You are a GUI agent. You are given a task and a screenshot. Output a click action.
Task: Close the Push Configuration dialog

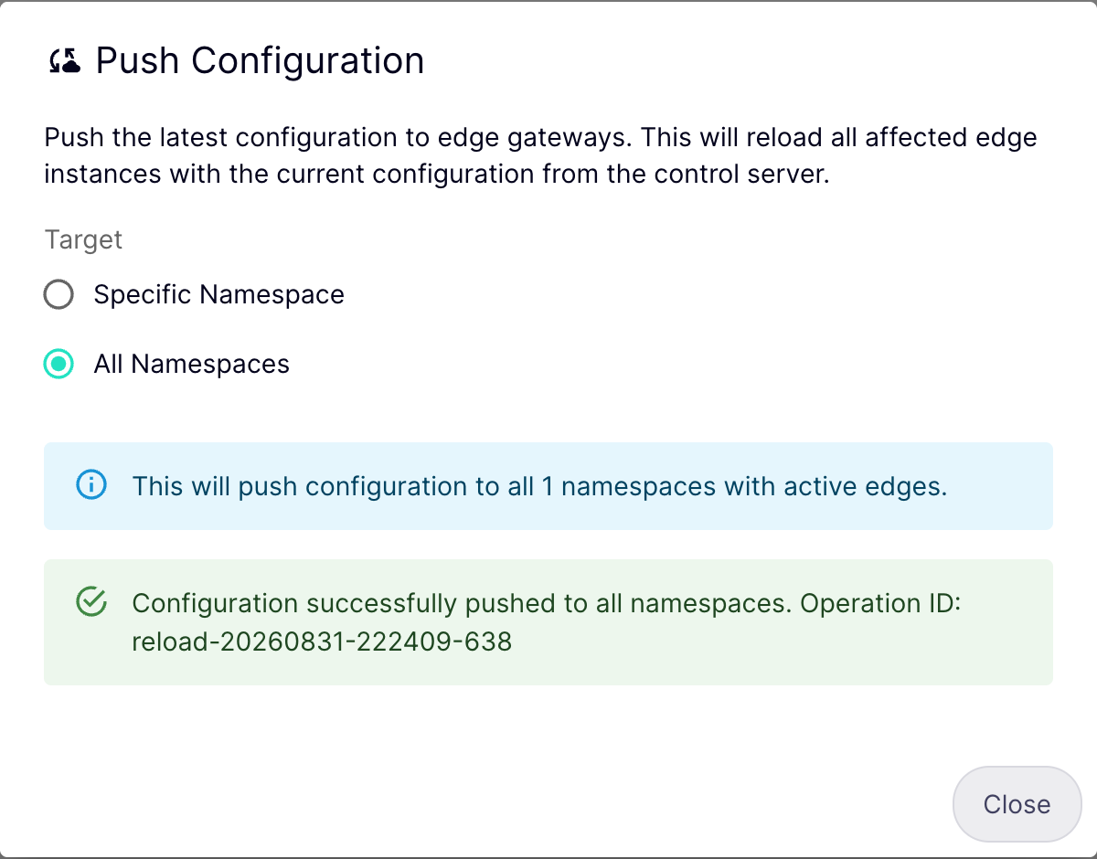1017,804
